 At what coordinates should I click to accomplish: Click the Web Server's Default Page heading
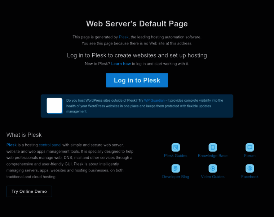[137, 24]
